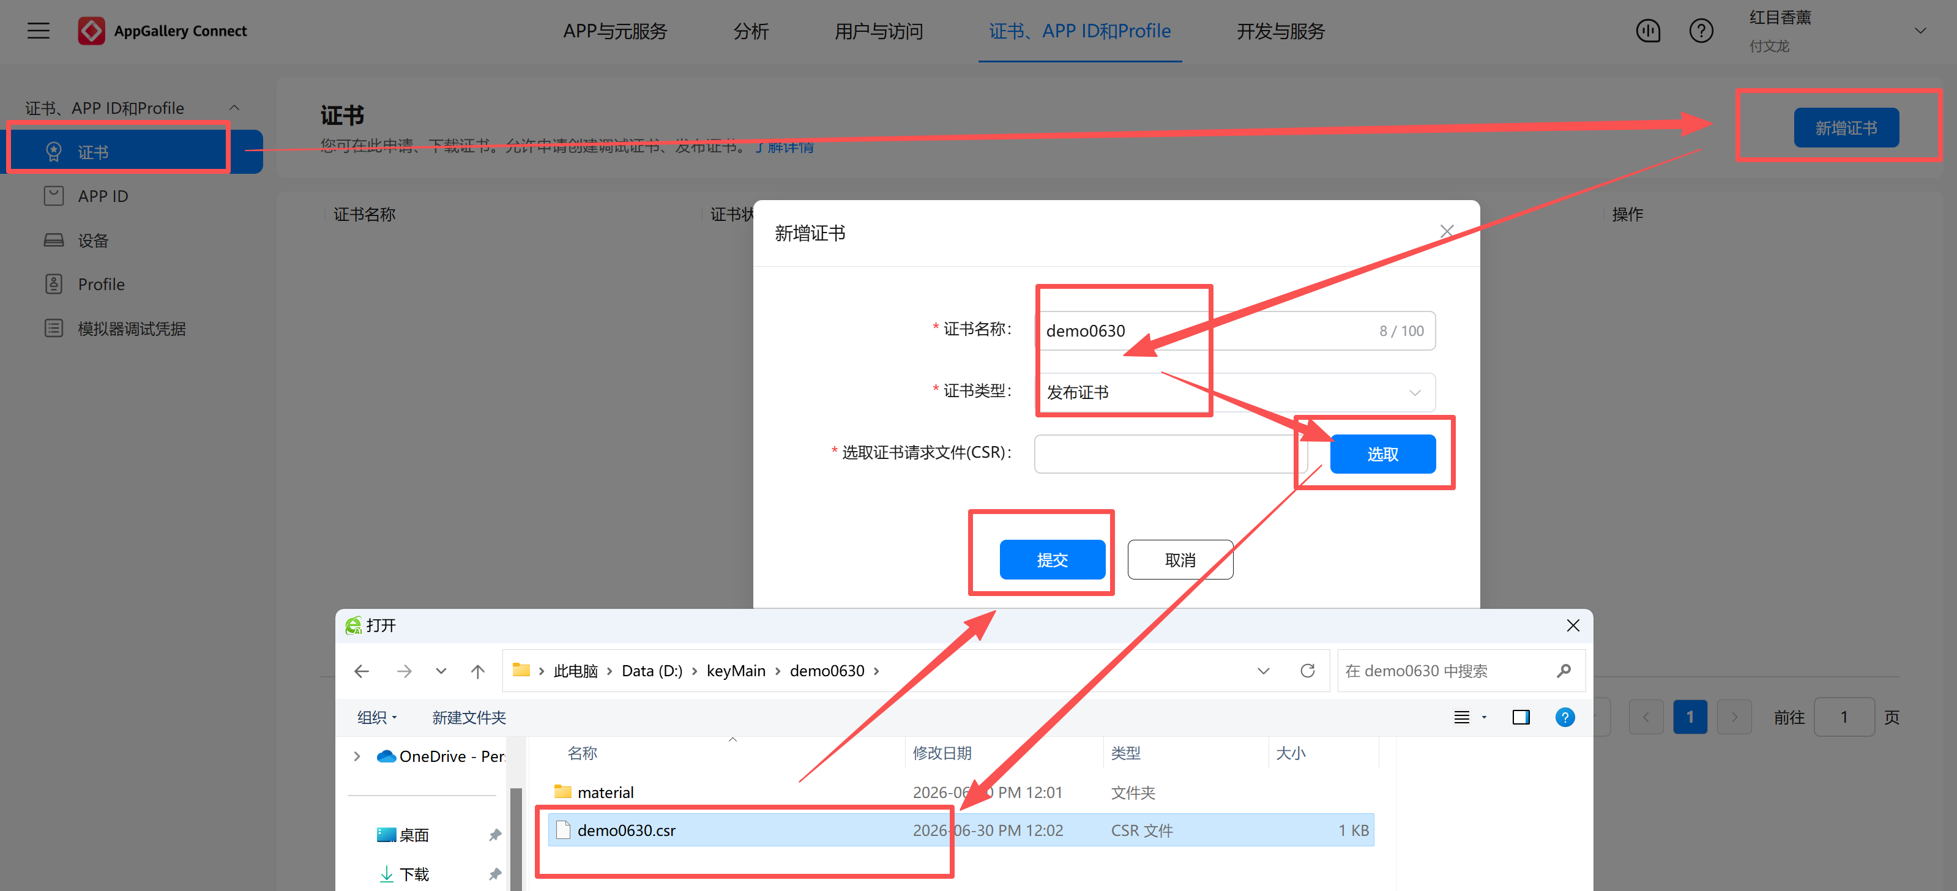Screen dimensions: 1957x891
Task: Open the 了解详情 link
Action: [785, 146]
